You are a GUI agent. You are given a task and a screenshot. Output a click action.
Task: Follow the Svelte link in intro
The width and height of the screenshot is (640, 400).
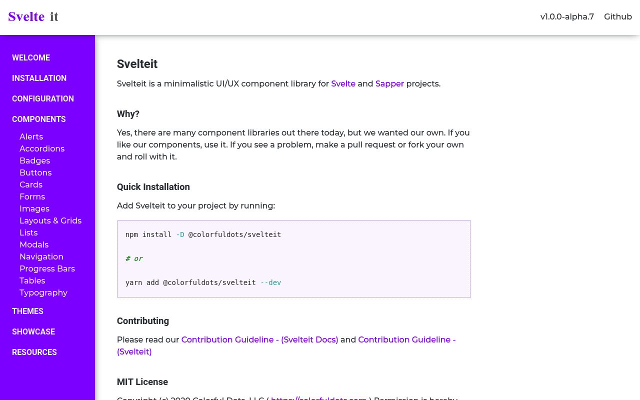[343, 83]
